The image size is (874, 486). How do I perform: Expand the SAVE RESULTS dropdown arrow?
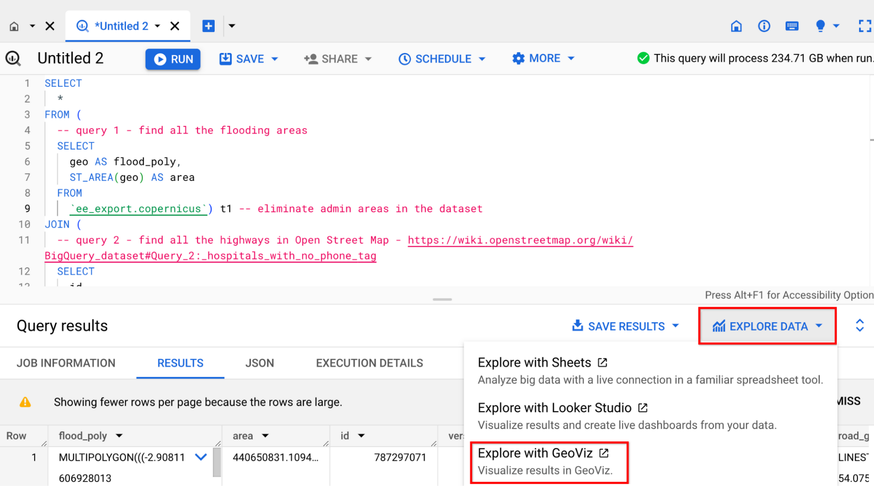tap(676, 326)
